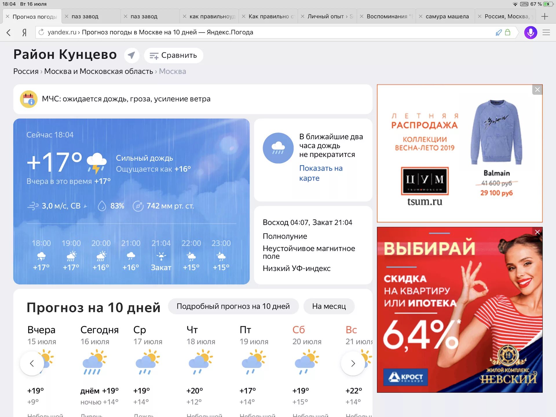
Task: Open the МЧС weather warning banner
Action: tap(193, 99)
